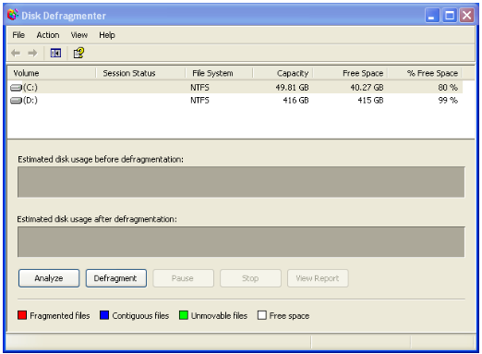The height and width of the screenshot is (354, 482).
Task: Open the Help menu
Action: (x=107, y=35)
